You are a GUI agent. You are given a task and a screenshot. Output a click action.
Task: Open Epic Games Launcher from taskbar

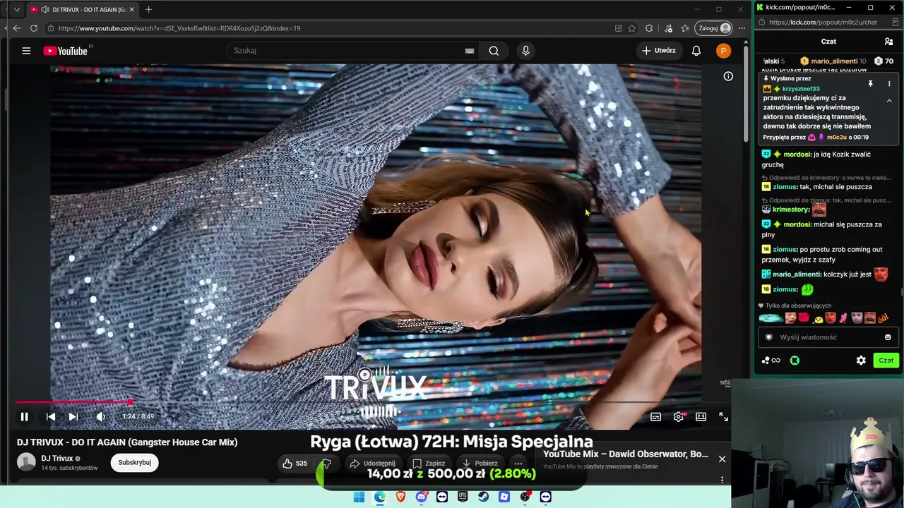click(463, 497)
